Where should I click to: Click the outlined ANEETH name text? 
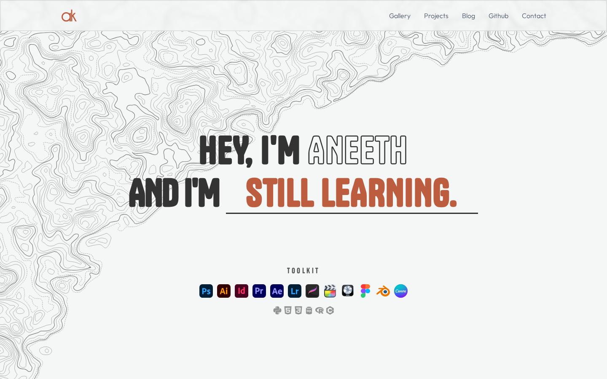[357, 150]
